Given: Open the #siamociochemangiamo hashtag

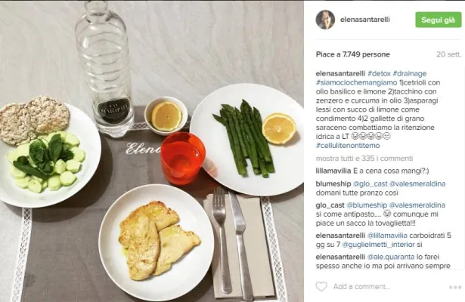Looking at the screenshot, I should [x=356, y=82].
